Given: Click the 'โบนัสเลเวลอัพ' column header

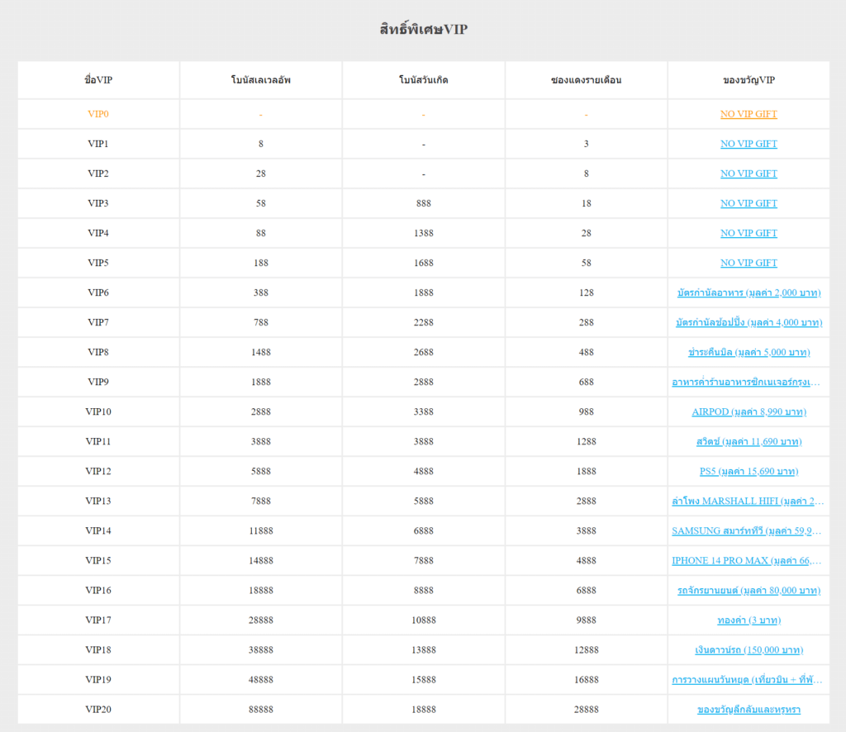Looking at the screenshot, I should 260,80.
